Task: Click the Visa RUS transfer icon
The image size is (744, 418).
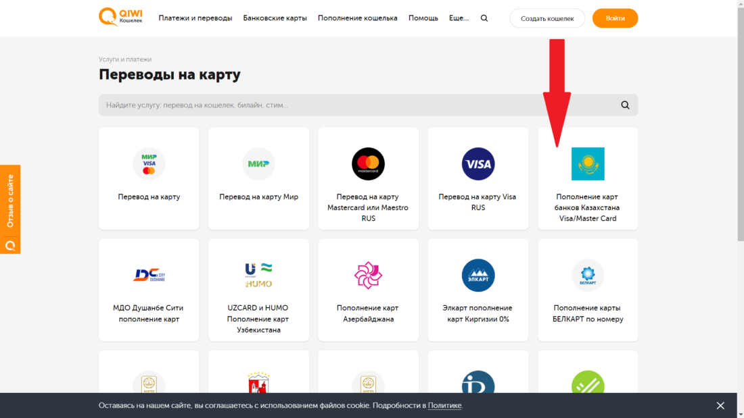Action: (x=478, y=163)
